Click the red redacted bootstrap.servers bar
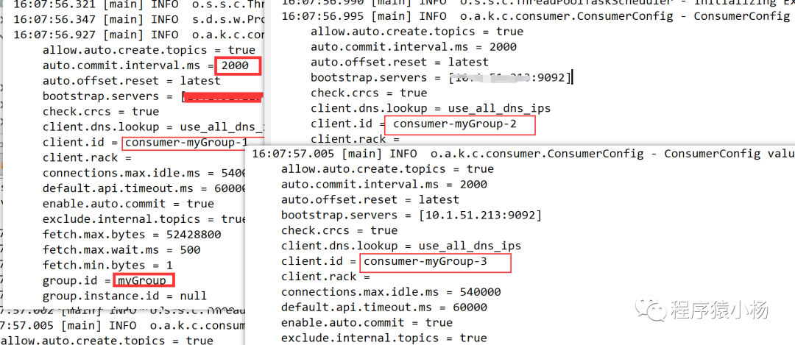 pos(223,97)
